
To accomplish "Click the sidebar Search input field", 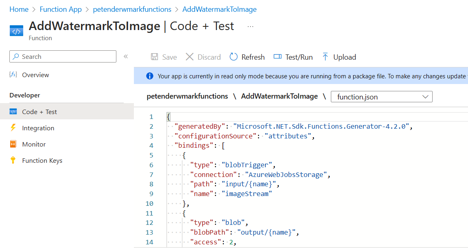I will [x=63, y=56].
